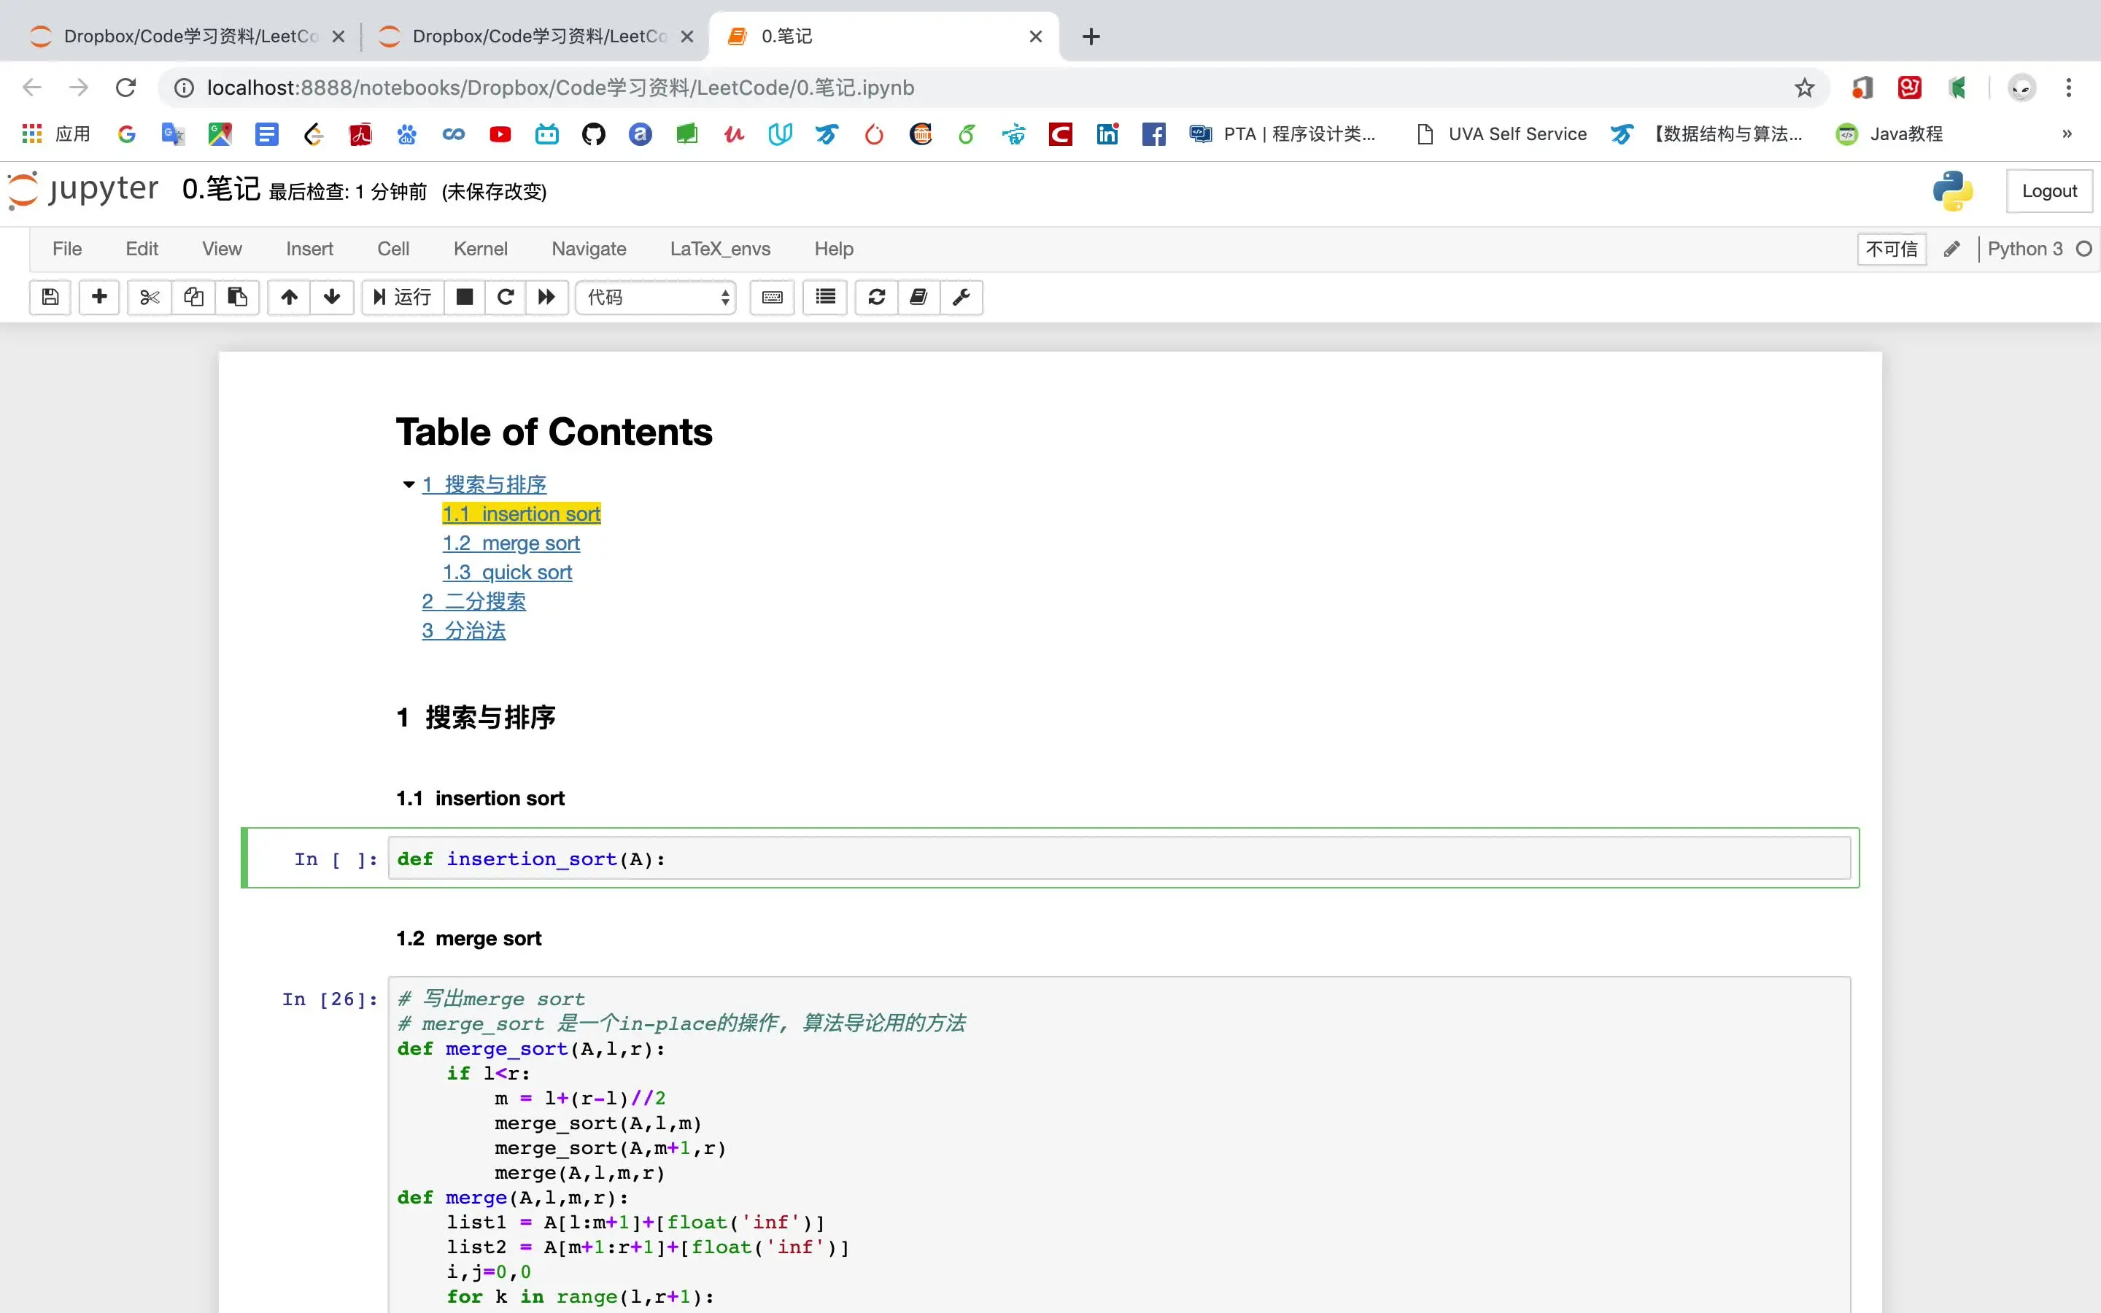Cut selected cells with scissors icon
The image size is (2101, 1313).
tap(150, 298)
